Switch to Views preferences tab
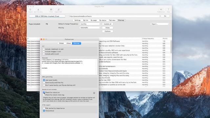 (x=69, y=43)
